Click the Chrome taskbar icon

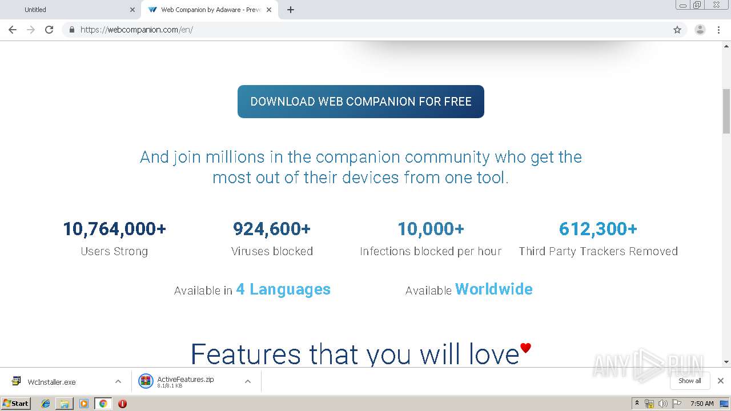coord(103,404)
